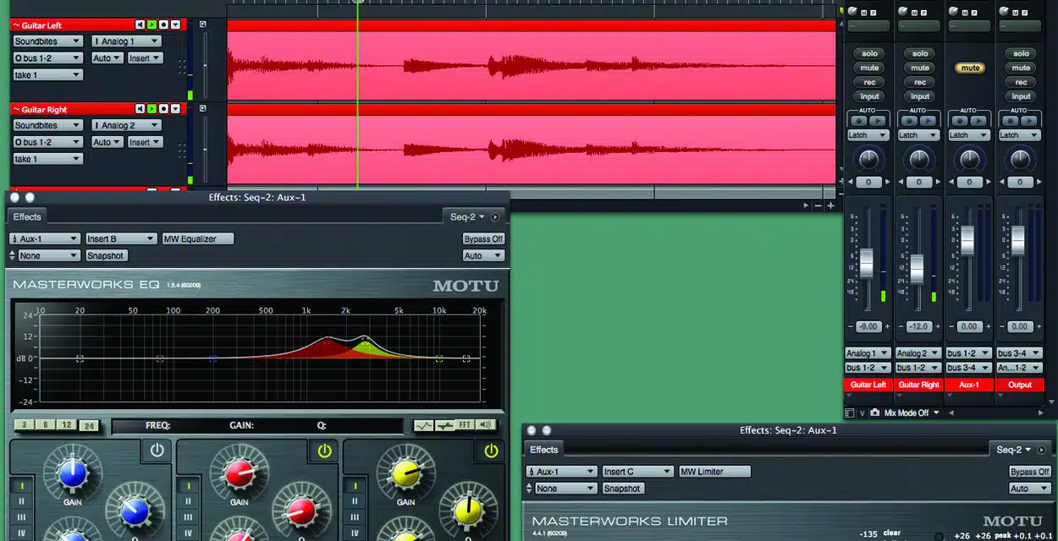Screen dimensions: 1058x541
Task: Select the Effects tab in the EQ window
Action: 27,217
